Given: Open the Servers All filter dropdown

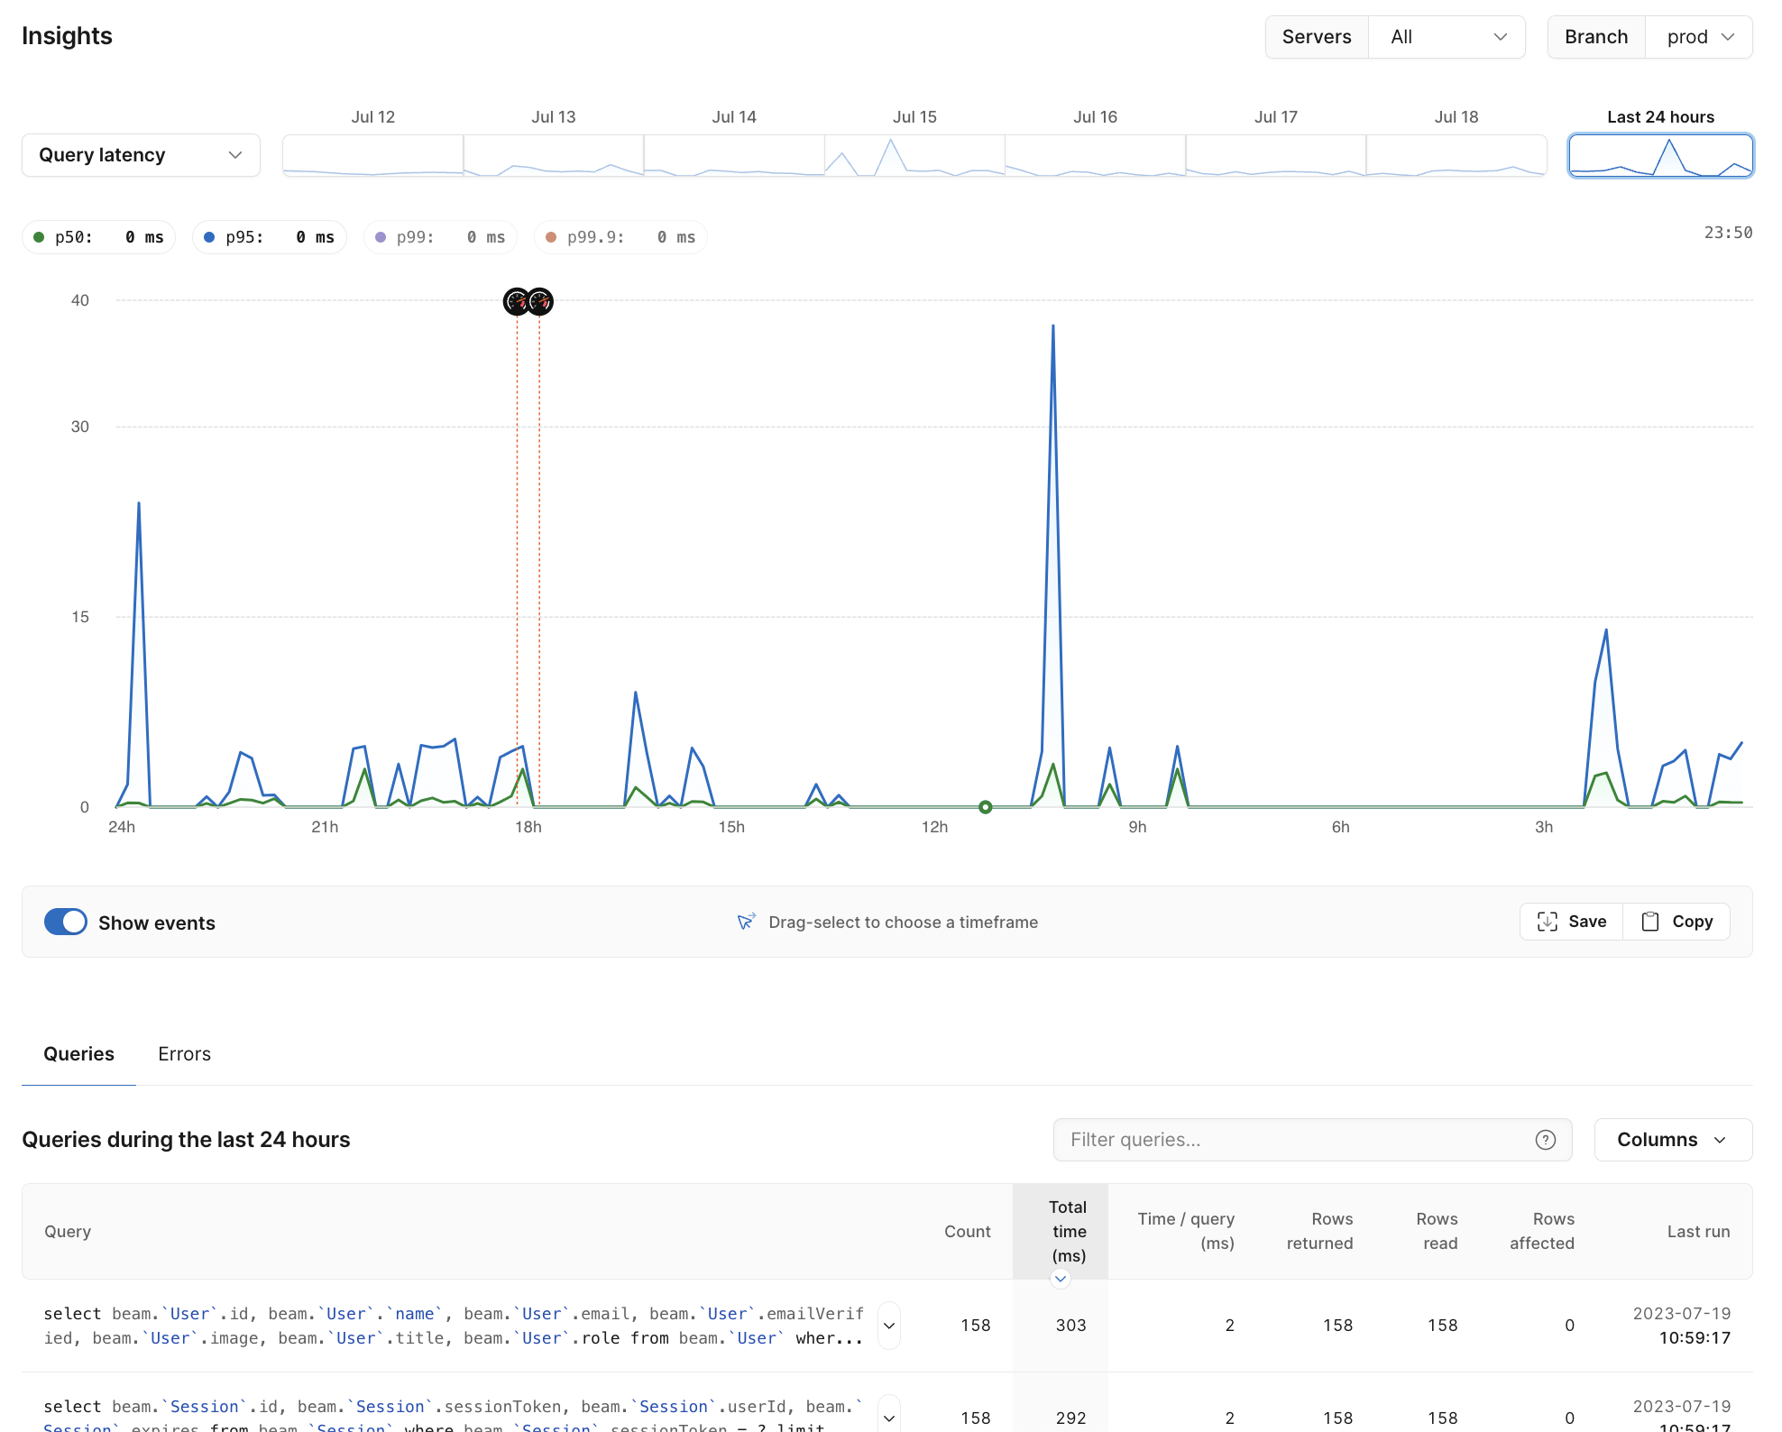Looking at the screenshot, I should [x=1446, y=37].
